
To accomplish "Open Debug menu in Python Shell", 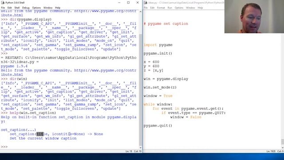I will [26, 8].
